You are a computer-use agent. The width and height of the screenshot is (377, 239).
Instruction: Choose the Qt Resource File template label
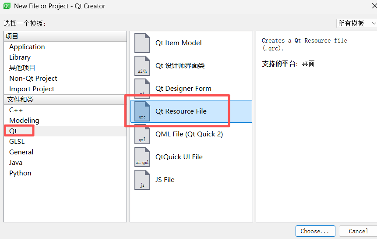[181, 111]
